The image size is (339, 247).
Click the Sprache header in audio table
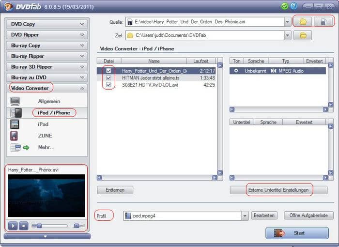(x=256, y=61)
